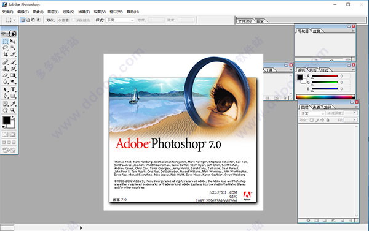Switch to the Swatches (色板) tab

(x=313, y=70)
